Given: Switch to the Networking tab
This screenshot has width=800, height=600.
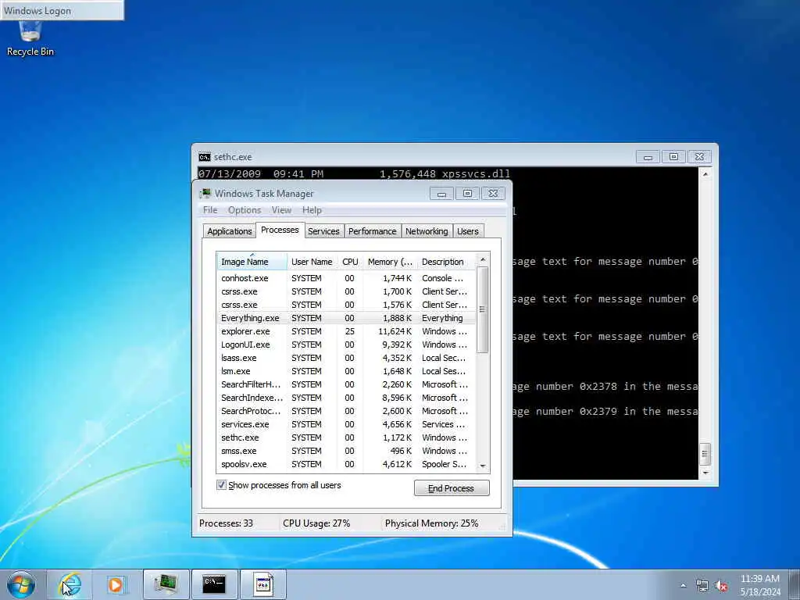Looking at the screenshot, I should (x=427, y=231).
